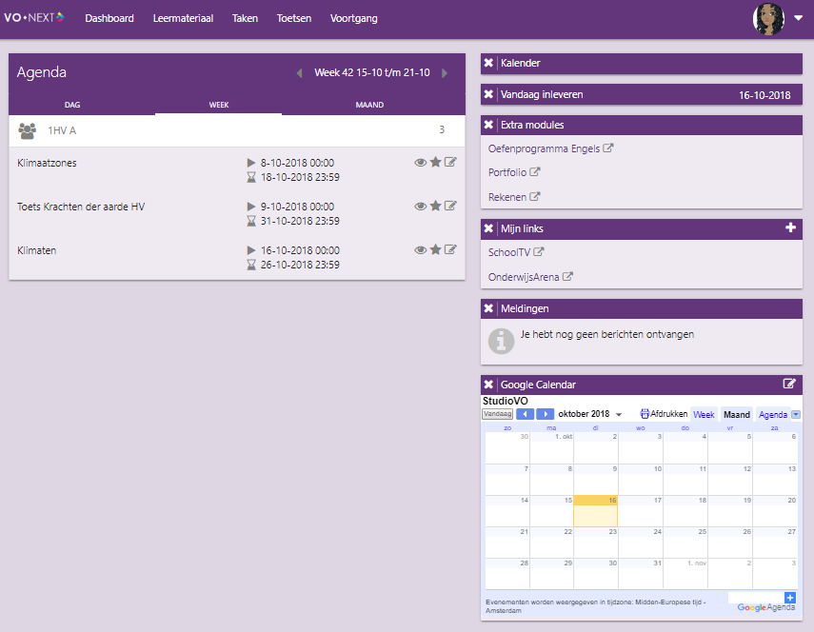Click the info icon in Meldingen

click(x=501, y=341)
